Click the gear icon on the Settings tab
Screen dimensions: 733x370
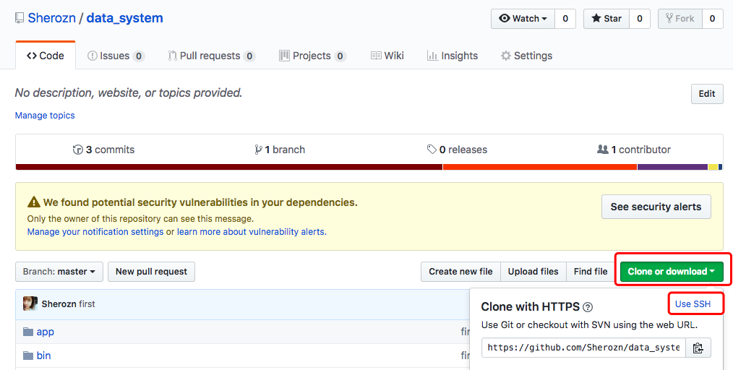point(506,56)
